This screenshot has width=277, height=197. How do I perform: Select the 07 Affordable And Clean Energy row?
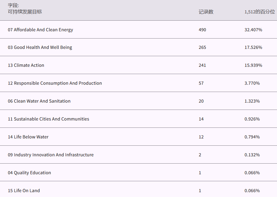coord(40,30)
